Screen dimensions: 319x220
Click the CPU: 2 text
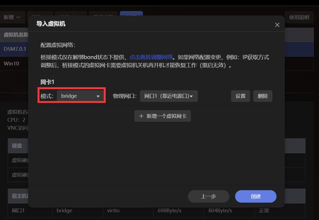click(16, 120)
